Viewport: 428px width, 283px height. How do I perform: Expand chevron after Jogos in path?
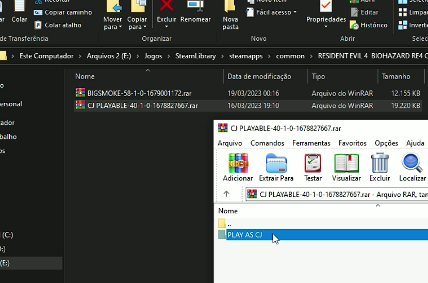click(x=169, y=56)
